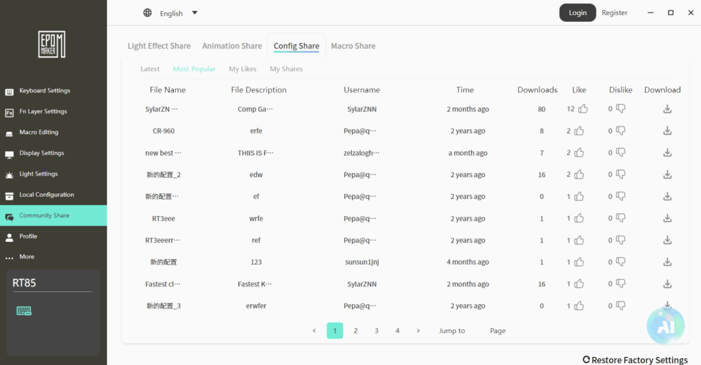Click the globe language icon
The image size is (701, 365).
(x=148, y=13)
